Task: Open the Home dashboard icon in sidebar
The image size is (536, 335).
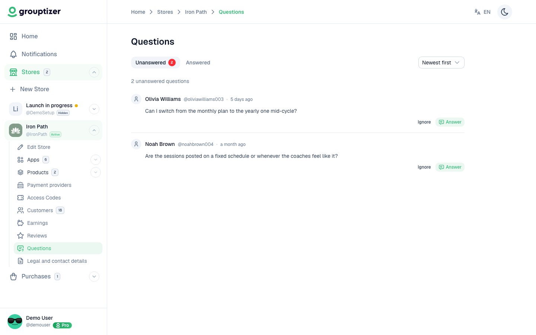Action: pyautogui.click(x=13, y=36)
